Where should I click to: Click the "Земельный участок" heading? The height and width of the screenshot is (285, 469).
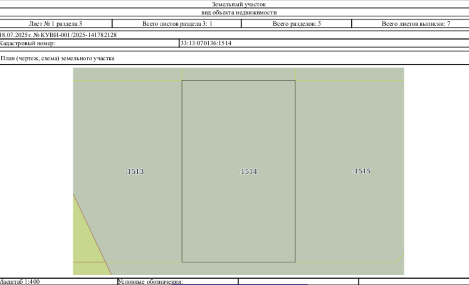click(x=239, y=5)
